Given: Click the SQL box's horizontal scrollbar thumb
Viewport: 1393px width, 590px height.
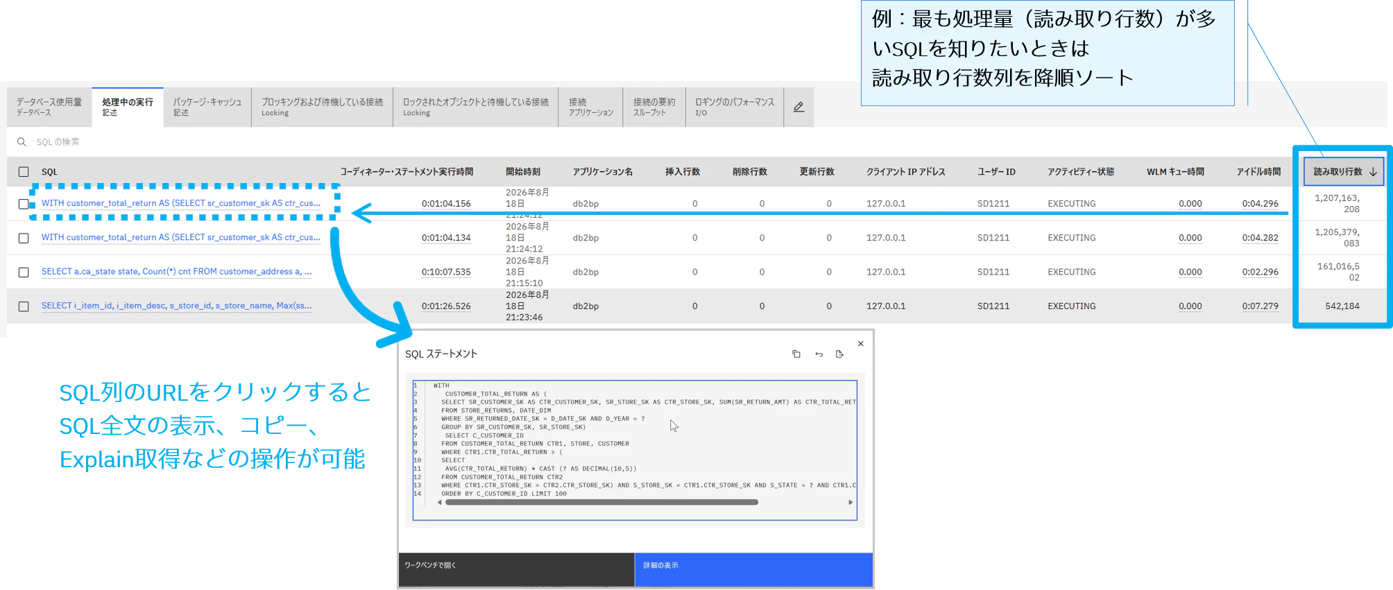Looking at the screenshot, I should 601,503.
